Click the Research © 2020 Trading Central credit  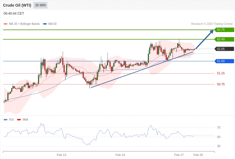(212, 24)
